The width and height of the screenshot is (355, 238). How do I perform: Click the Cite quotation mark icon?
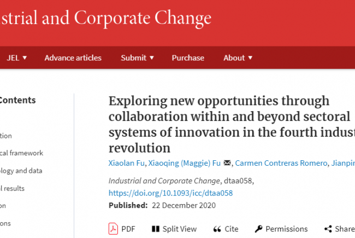tap(217, 229)
